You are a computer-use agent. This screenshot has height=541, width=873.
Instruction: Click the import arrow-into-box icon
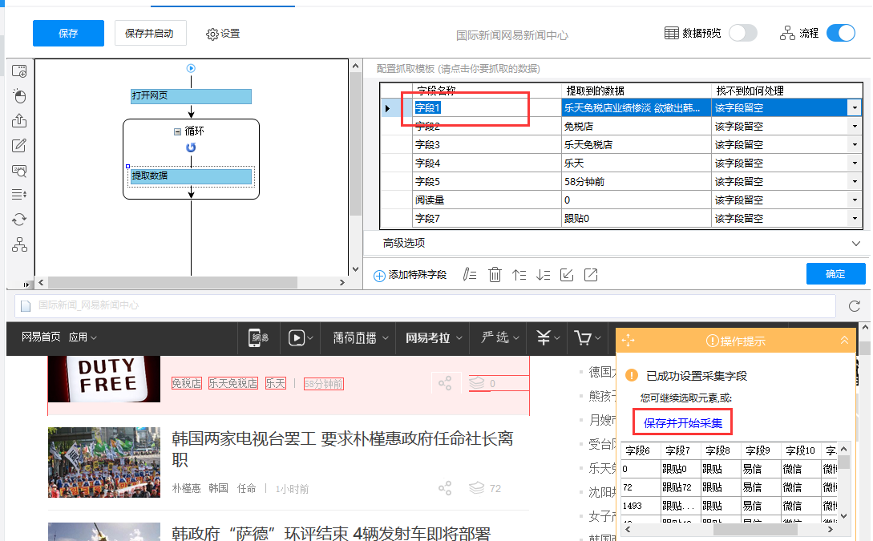pos(567,275)
